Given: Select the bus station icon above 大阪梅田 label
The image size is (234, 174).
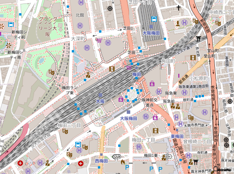Looking at the screenshot, I should 154,19.
